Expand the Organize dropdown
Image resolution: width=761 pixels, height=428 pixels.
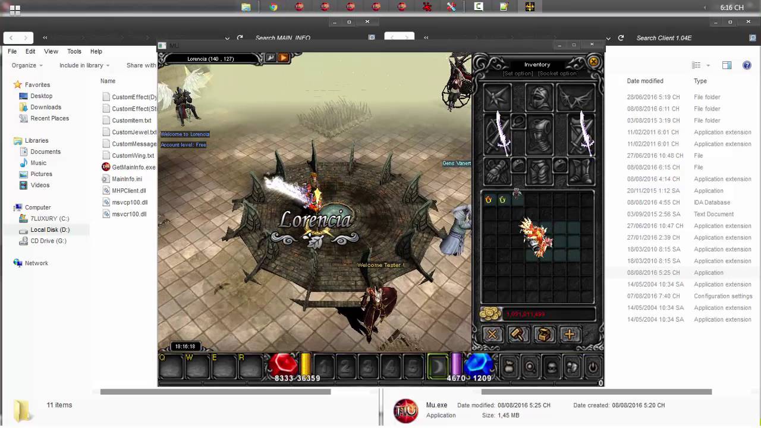[x=27, y=65]
